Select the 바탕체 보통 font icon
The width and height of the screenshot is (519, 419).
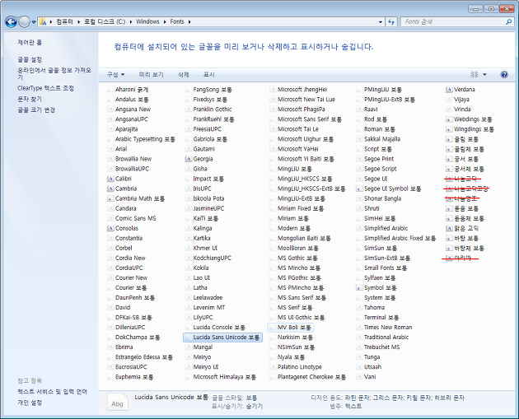pos(449,249)
